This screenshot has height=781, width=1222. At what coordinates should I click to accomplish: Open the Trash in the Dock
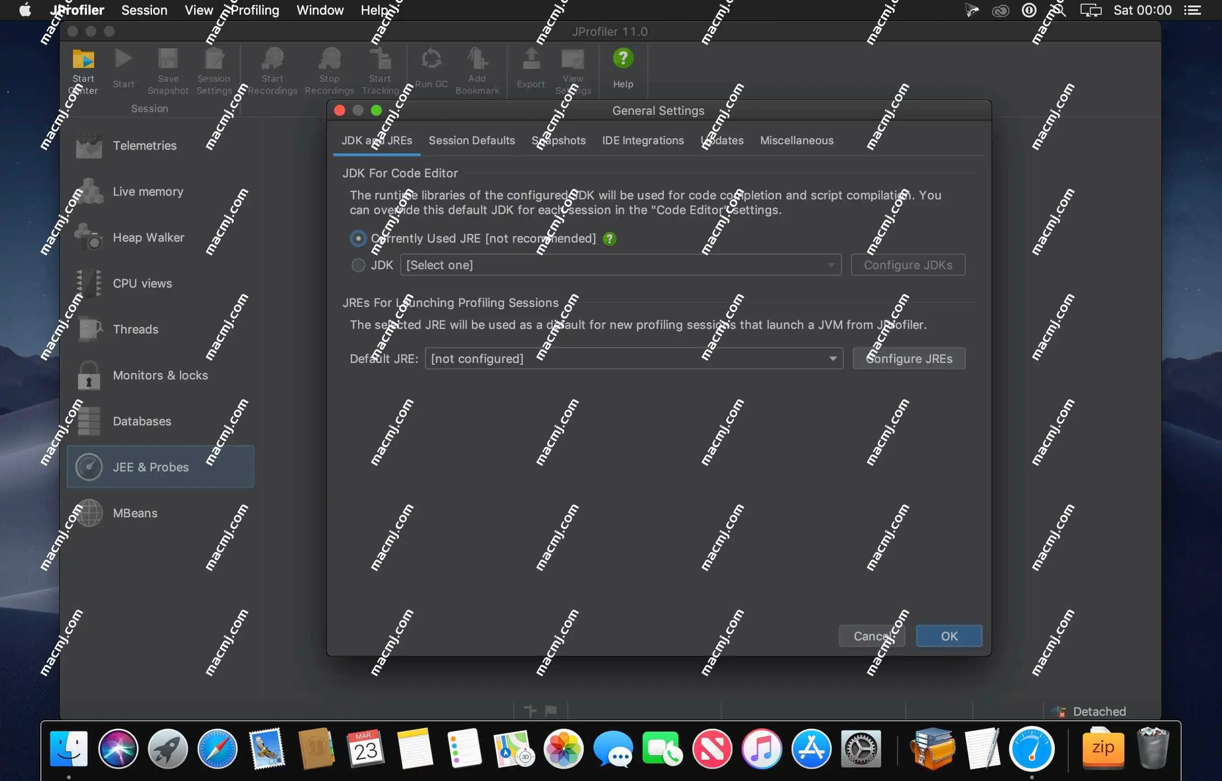[x=1153, y=748]
